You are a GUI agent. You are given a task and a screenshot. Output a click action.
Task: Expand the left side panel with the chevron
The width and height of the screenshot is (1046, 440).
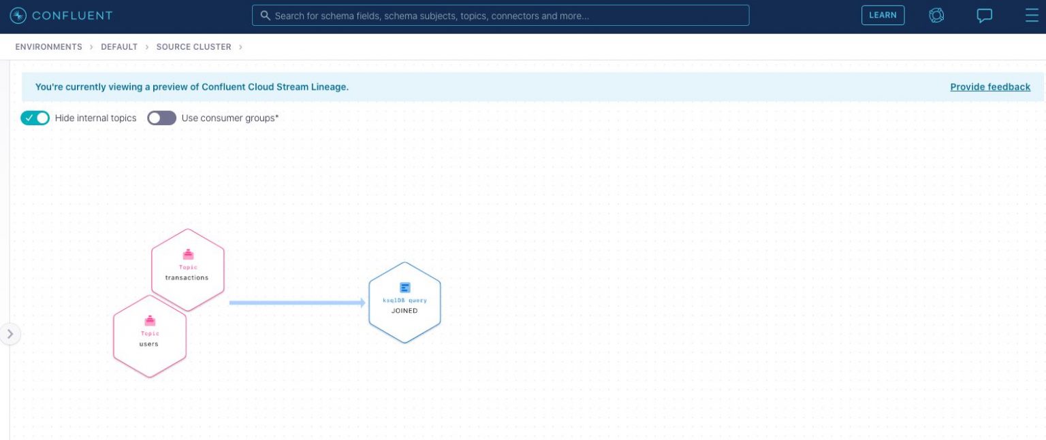[x=10, y=334]
